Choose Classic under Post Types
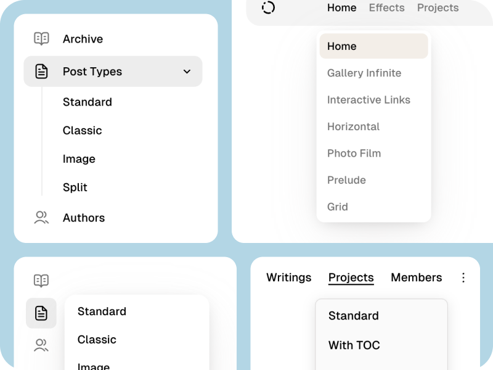 83,131
